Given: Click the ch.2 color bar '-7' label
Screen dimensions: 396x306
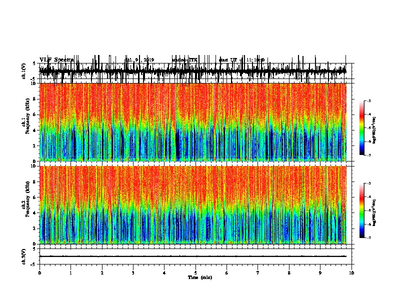Looking at the screenshot, I should point(368,237).
